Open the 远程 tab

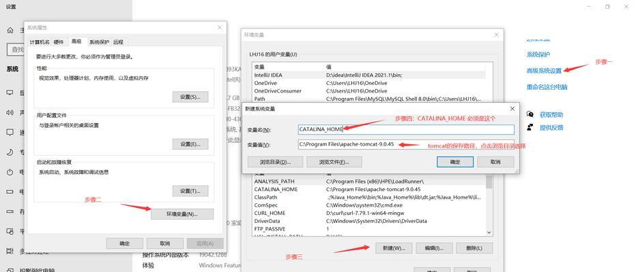click(119, 42)
